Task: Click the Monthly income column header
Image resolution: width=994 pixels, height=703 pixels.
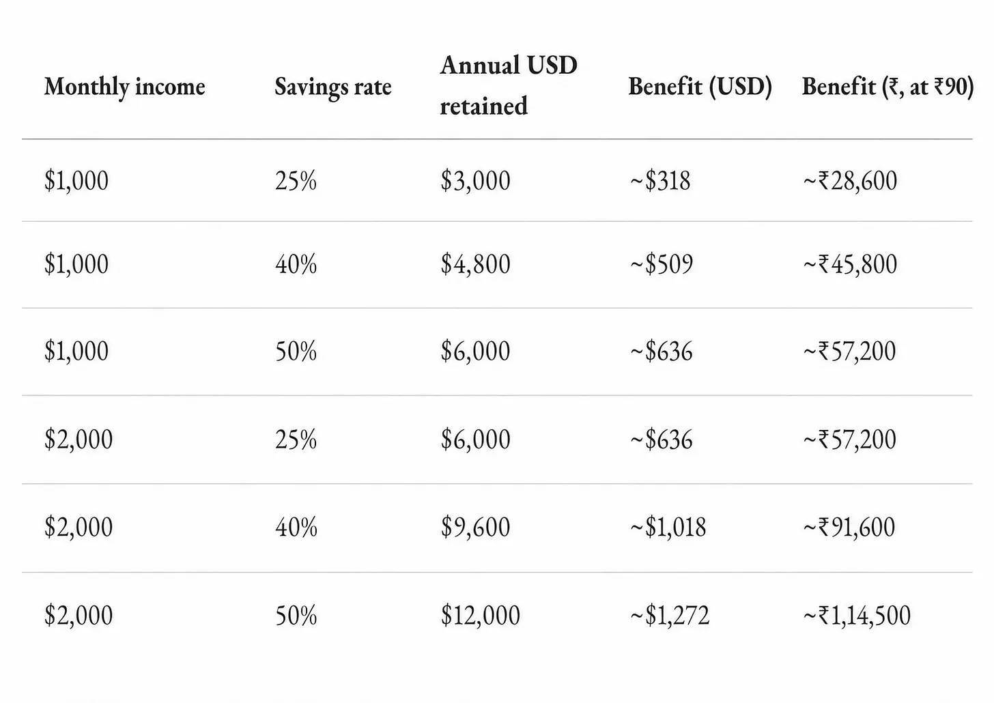Action: (x=124, y=87)
